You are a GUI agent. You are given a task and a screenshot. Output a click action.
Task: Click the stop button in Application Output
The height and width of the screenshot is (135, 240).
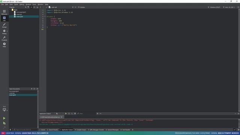tap(69, 114)
